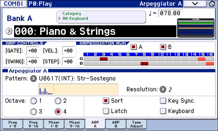Screen dimensions: 218x131
Task: Enable the Key Sync. checkbox
Action: (163, 101)
